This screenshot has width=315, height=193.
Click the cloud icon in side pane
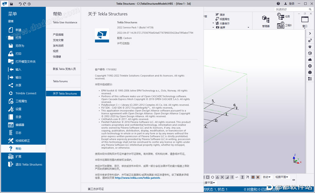pyautogui.click(x=310, y=60)
